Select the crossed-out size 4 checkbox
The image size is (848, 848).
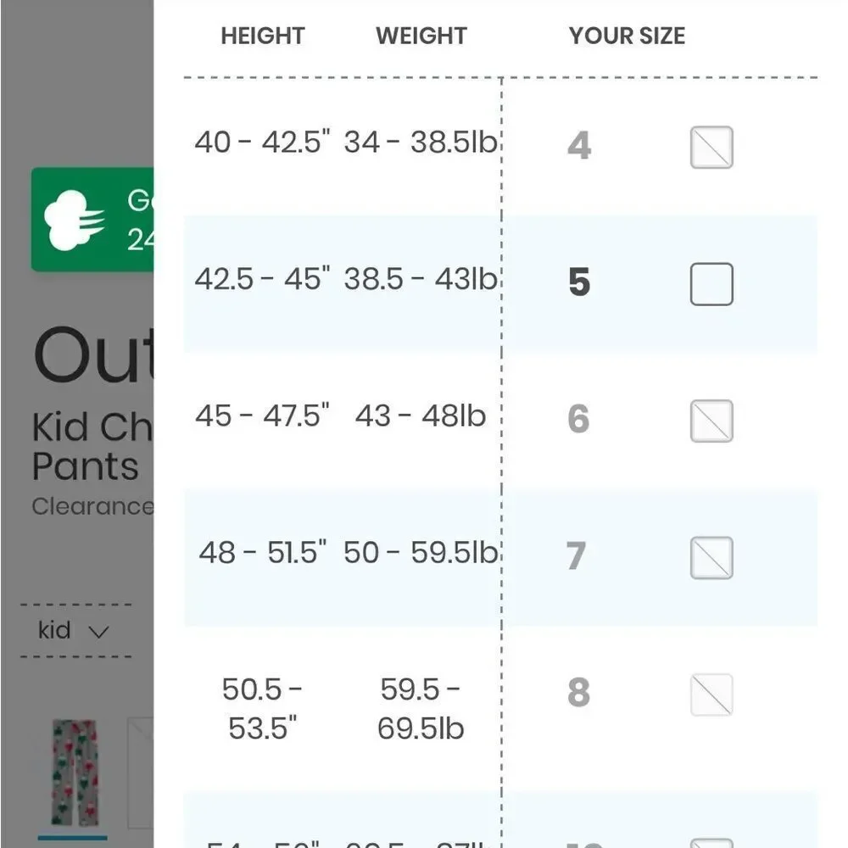tap(711, 147)
